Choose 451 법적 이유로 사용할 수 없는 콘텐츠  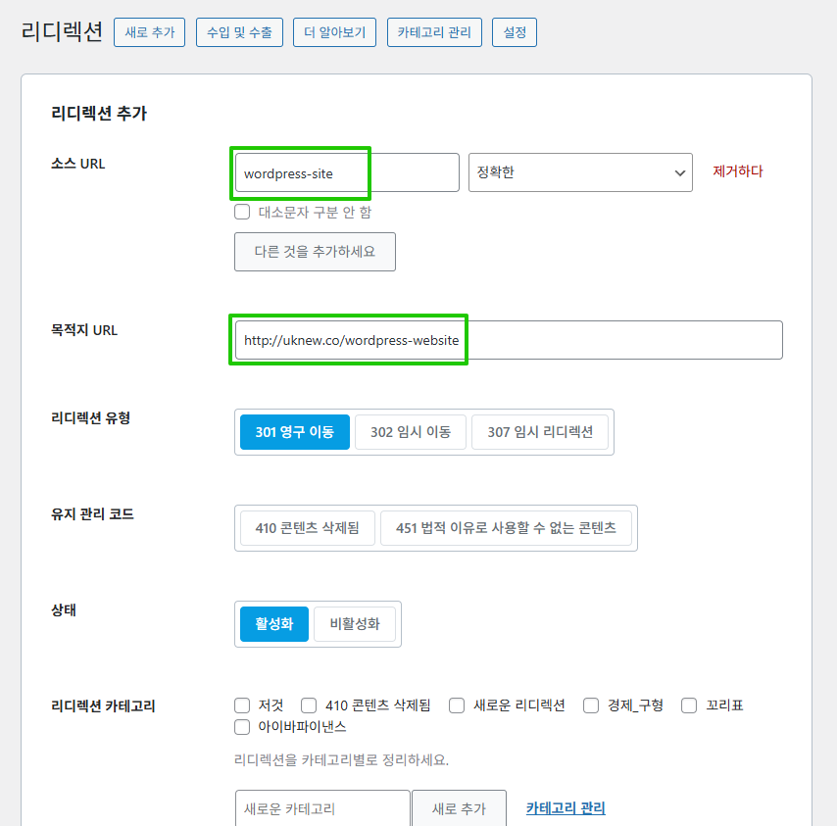click(506, 528)
